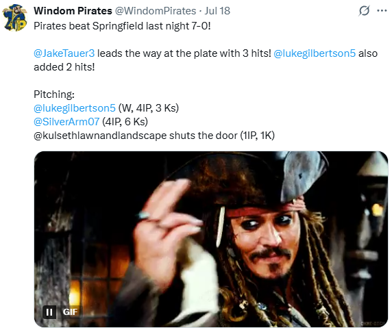Viewport: 392px width, 330px height.
Task: Visit the @WindomPirates handle link
Action: point(156,11)
